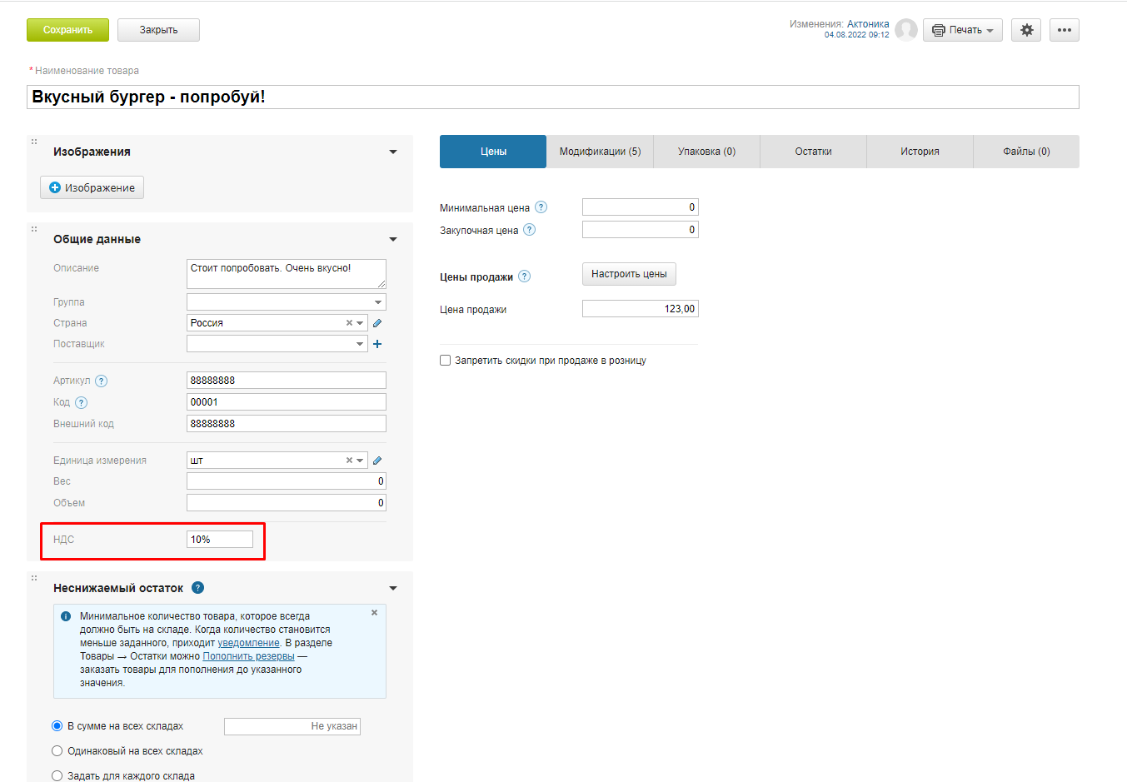
Task: Open the Печать dropdown menu
Action: point(962,30)
